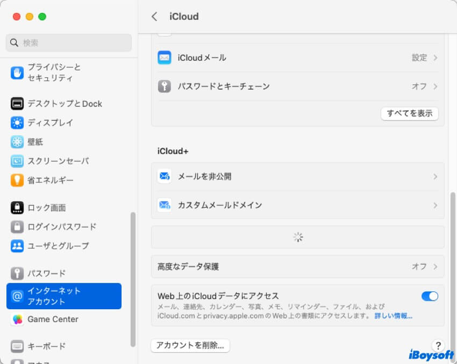Click the ログインパスワード padlock icon
The image size is (457, 364).
coord(17,227)
